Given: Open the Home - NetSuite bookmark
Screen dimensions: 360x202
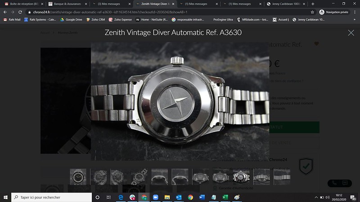Looking at the screenshot, I should click(x=152, y=20).
